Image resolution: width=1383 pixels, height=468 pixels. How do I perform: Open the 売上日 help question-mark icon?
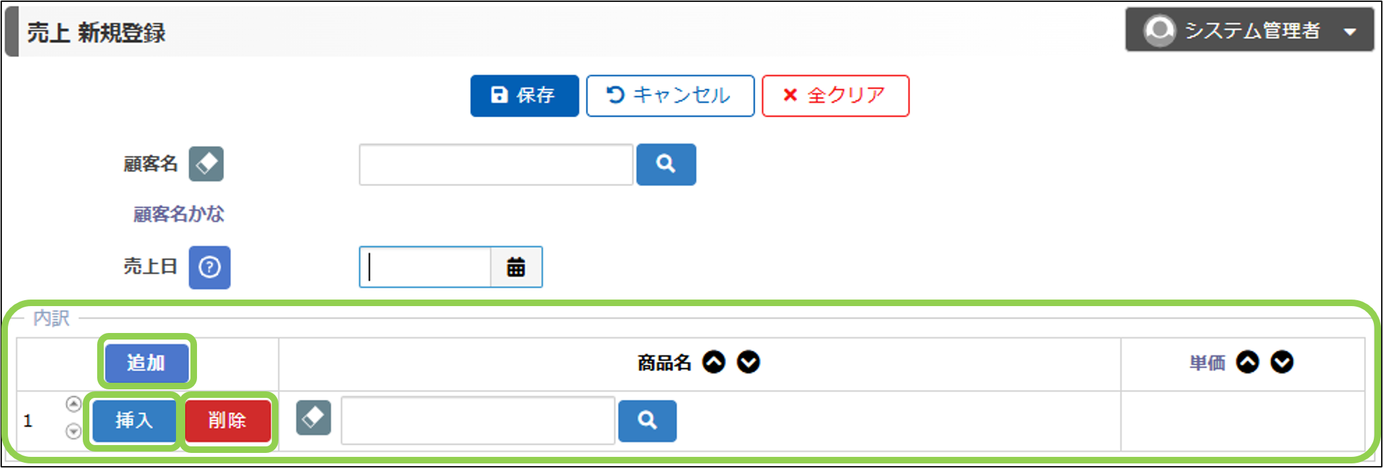pos(209,267)
